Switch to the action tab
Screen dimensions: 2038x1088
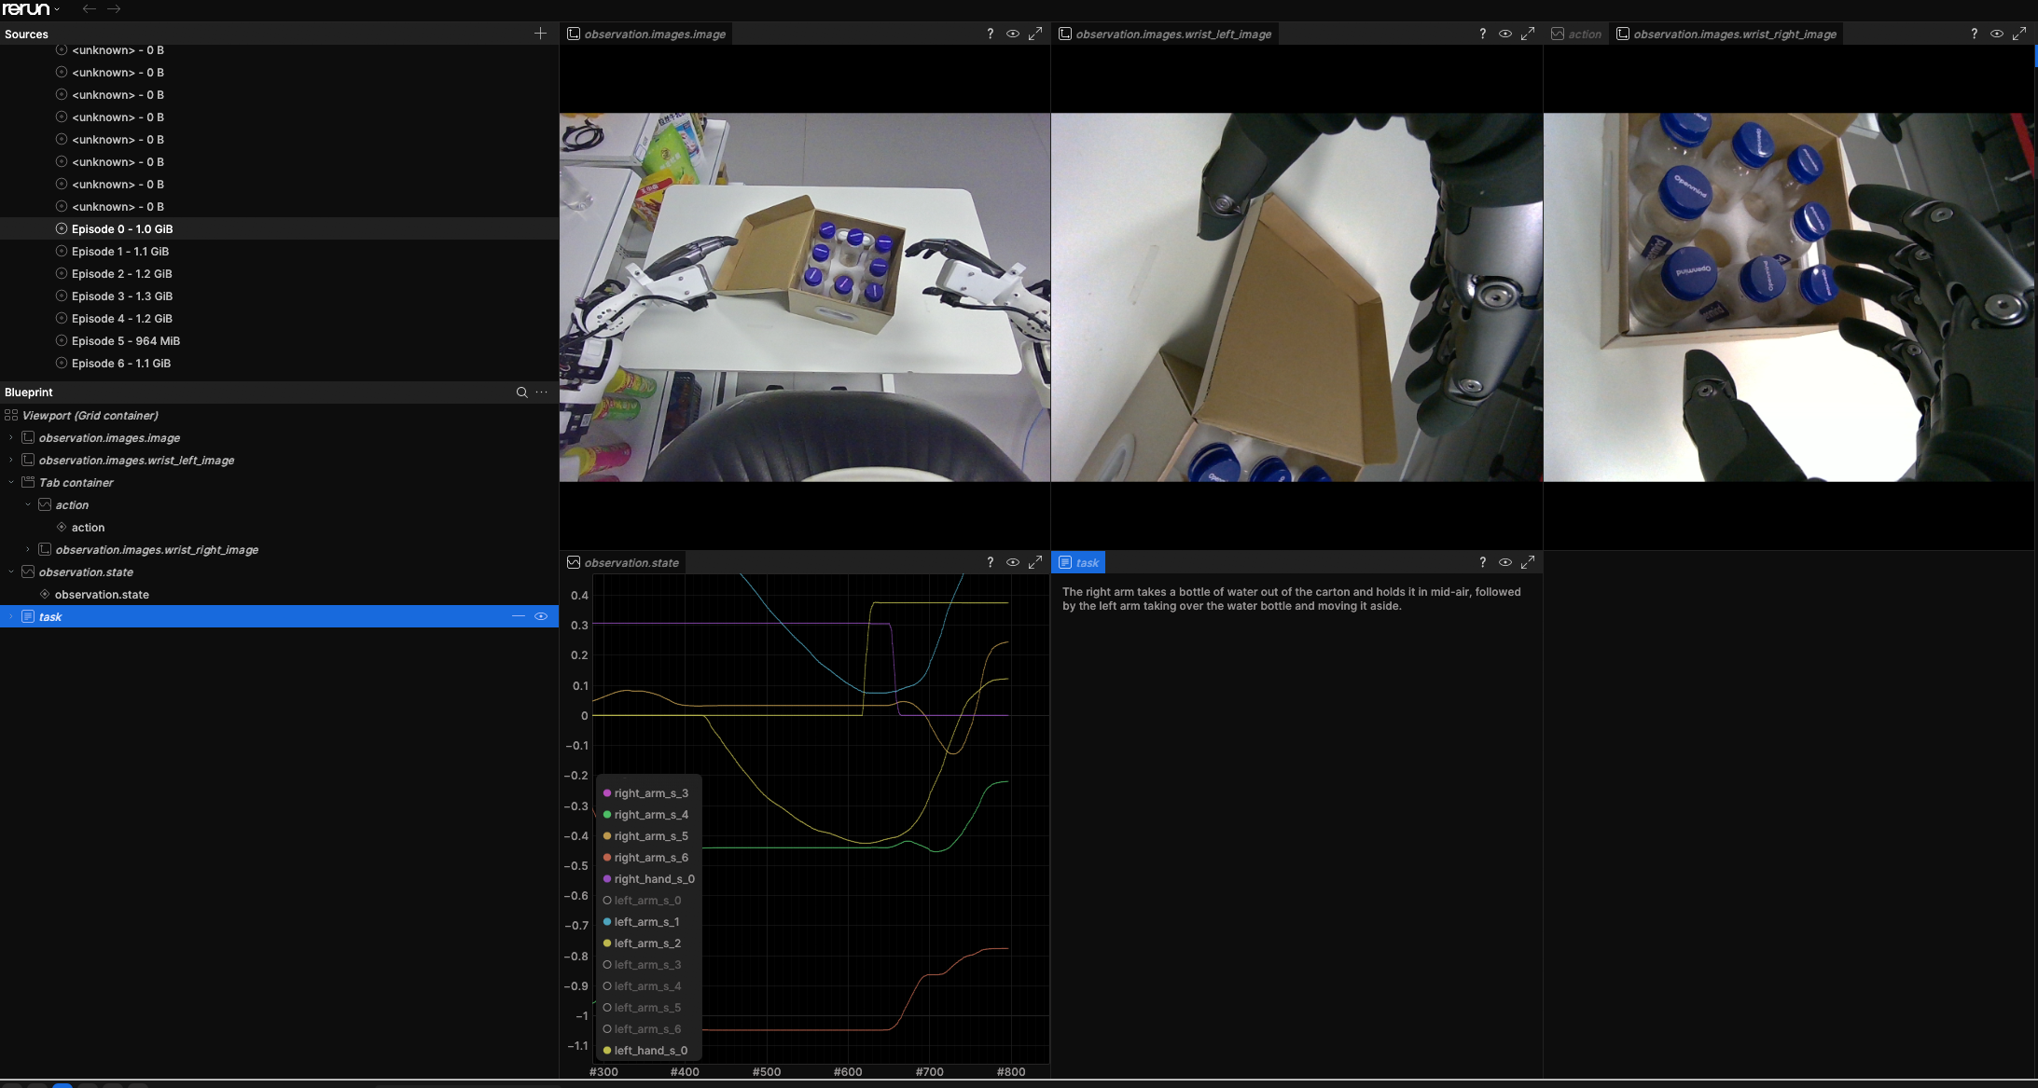(x=1576, y=34)
